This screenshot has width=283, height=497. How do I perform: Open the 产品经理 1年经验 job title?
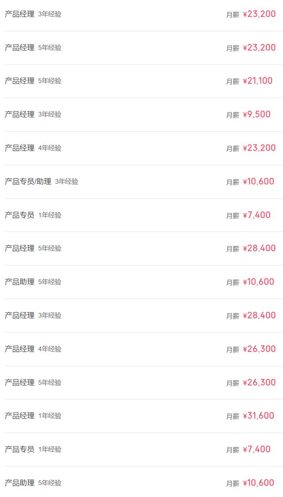pyautogui.click(x=19, y=416)
